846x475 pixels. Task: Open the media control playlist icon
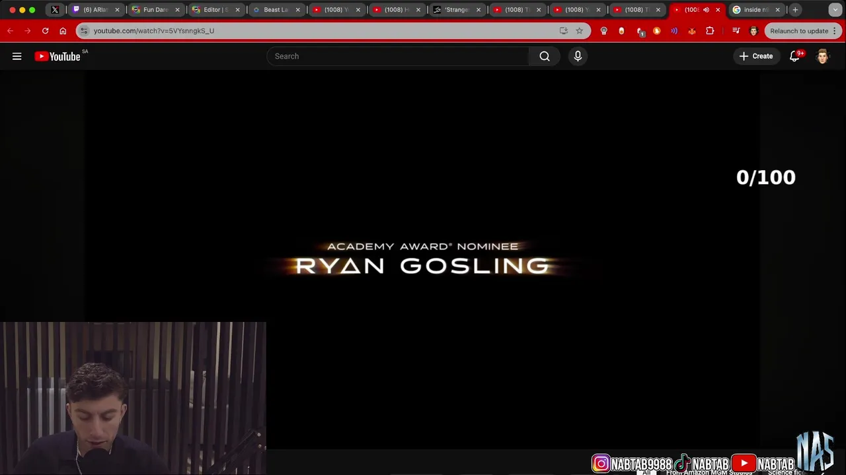736,31
